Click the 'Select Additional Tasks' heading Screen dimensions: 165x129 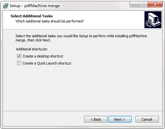point(31,16)
